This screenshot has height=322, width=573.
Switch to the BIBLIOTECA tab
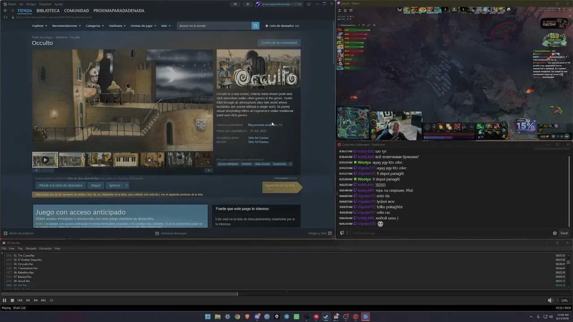pos(48,11)
